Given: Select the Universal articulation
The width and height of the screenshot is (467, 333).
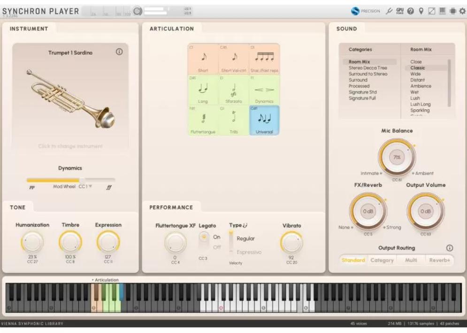Looking at the screenshot, I should [264, 120].
